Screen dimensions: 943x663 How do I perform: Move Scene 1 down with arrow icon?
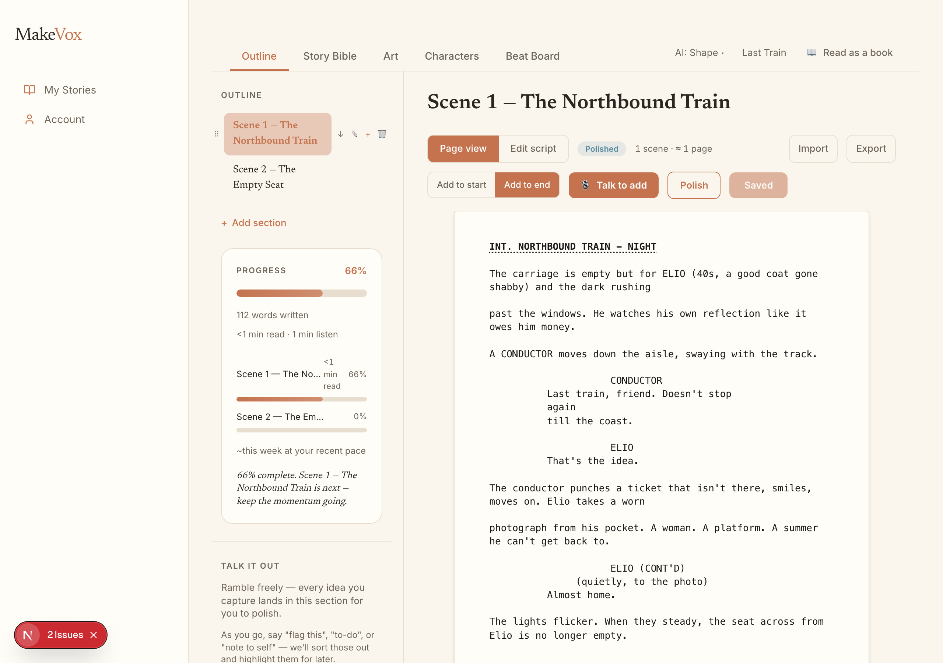(340, 134)
